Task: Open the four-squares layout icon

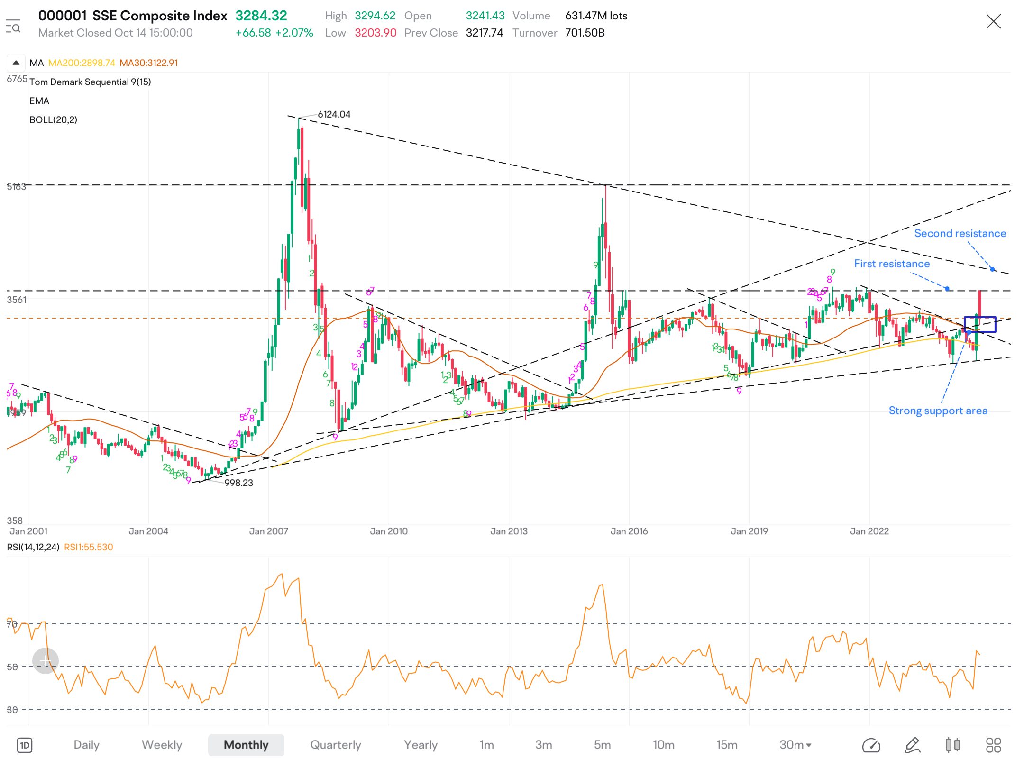Action: point(993,745)
